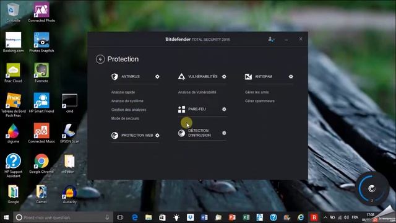
Task: Open Gérer les amis
Action: click(x=257, y=92)
